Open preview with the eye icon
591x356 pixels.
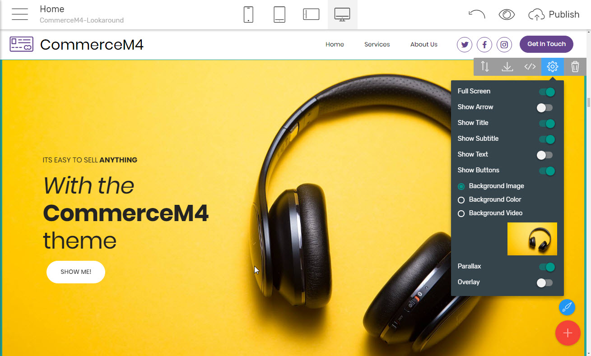(507, 14)
